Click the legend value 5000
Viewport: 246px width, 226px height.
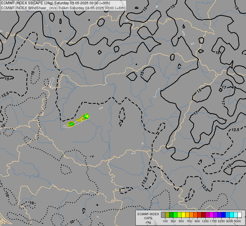click(237, 221)
